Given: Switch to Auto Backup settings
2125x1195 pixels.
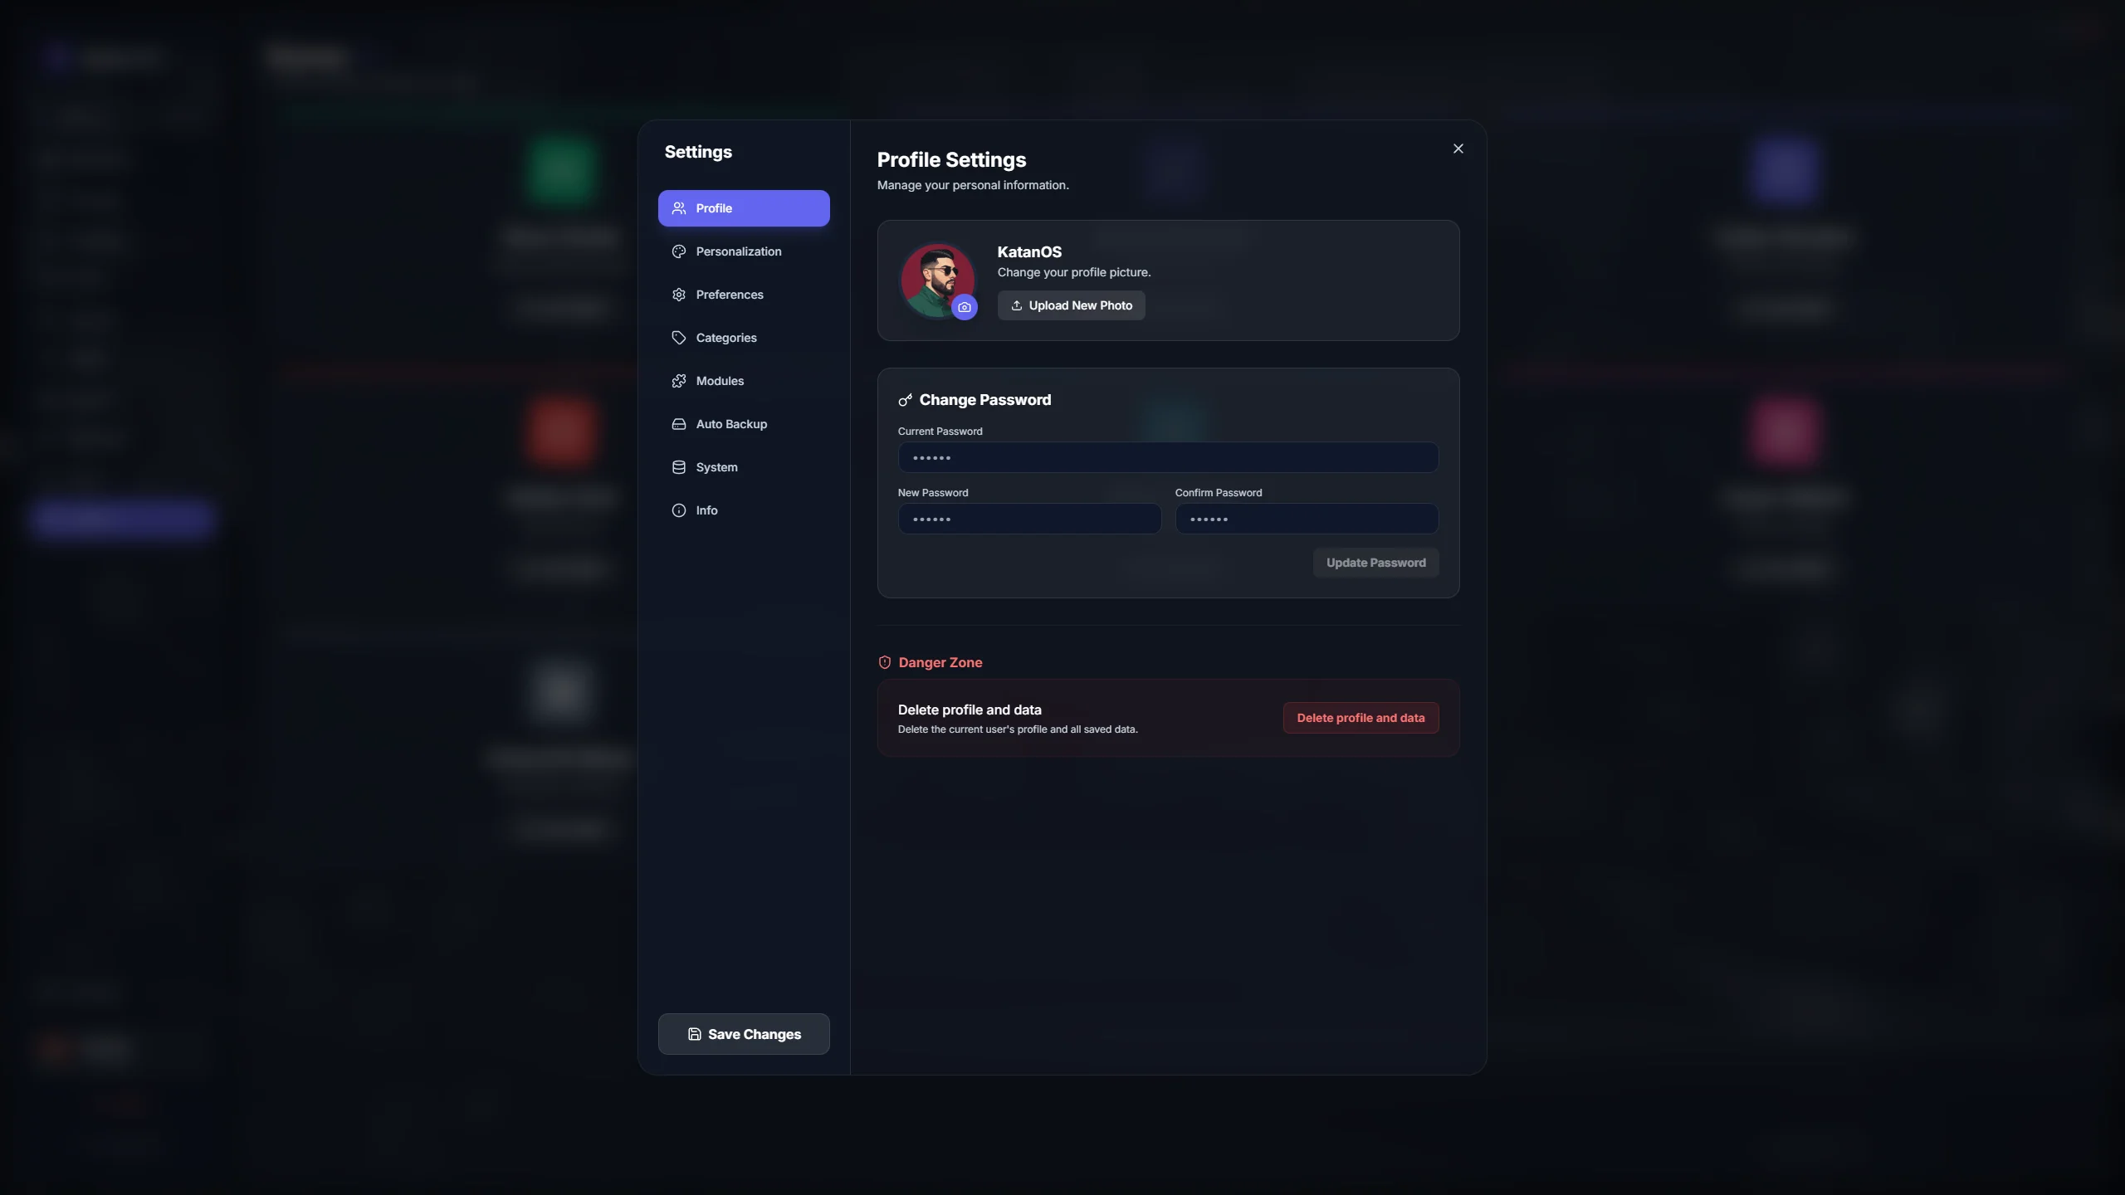Looking at the screenshot, I should click(730, 424).
